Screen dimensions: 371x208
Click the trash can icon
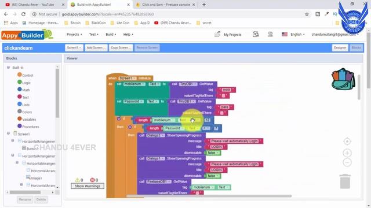pyautogui.click(x=345, y=181)
